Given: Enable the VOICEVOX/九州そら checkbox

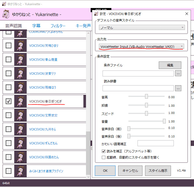Looking at the screenshot, I should point(9,129).
